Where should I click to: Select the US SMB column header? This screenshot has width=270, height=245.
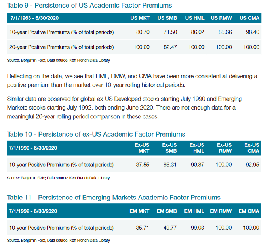[167, 18]
